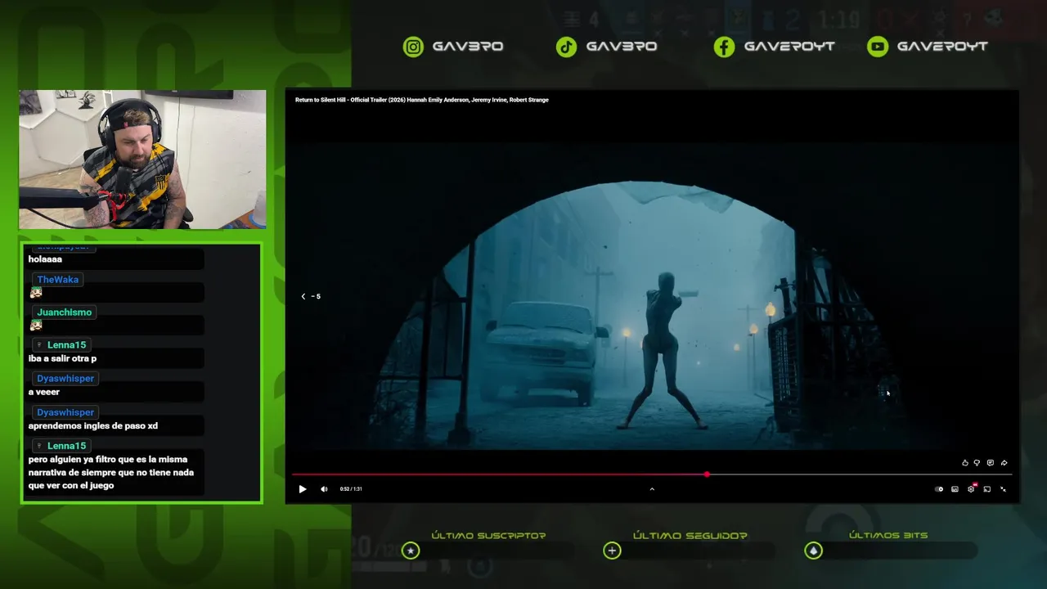Click the streamer webcam feed
The height and width of the screenshot is (589, 1047).
coord(142,160)
